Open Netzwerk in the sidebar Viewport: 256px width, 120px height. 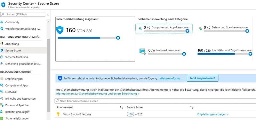point(11,92)
